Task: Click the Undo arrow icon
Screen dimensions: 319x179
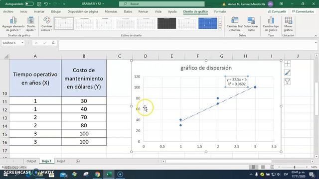Action: coord(46,4)
